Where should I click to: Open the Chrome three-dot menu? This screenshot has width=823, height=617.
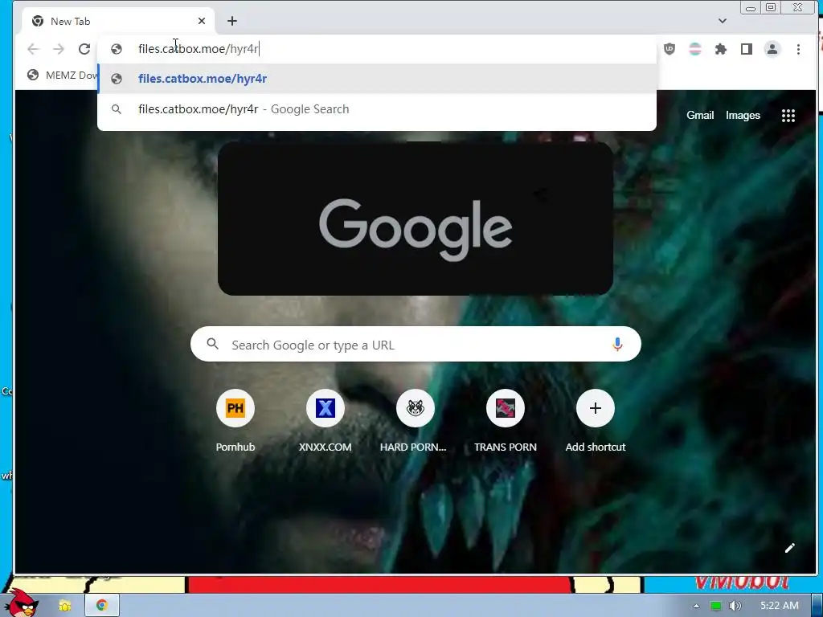[x=798, y=49]
